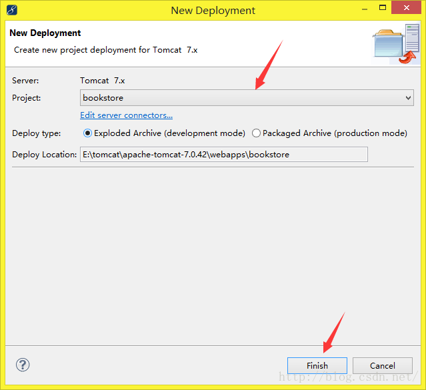The width and height of the screenshot is (426, 390).
Task: Select Packaged Archive production mode option
Action: [329, 133]
